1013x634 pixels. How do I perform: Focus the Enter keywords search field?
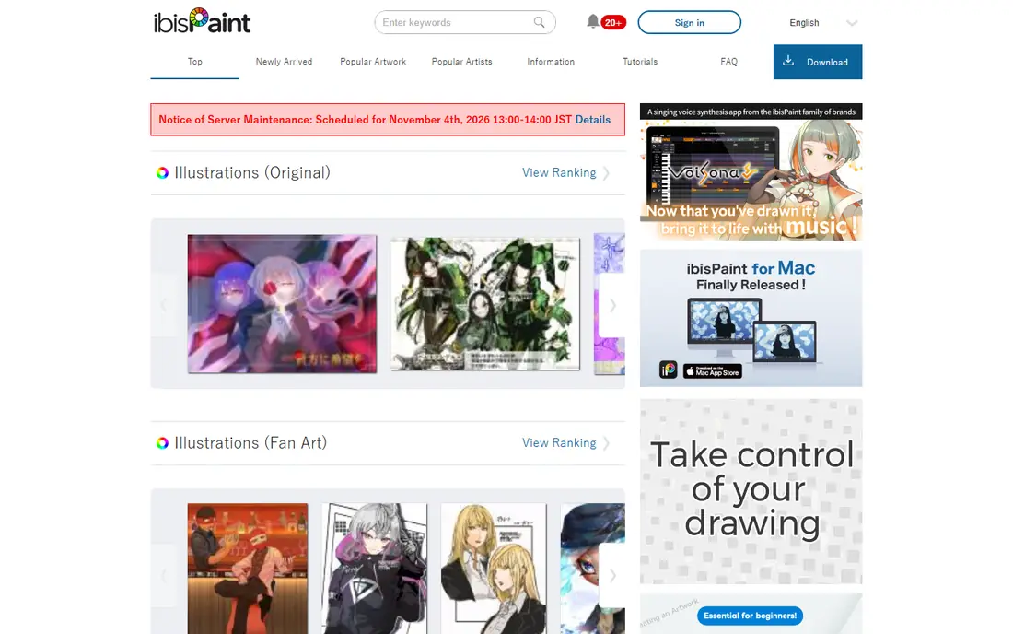[x=464, y=22]
